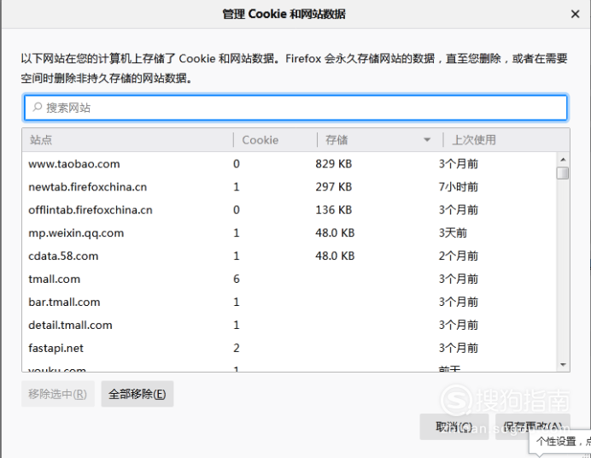Click the 7小时前 last used value
Viewport: 591px width, 458px height.
[x=459, y=187]
